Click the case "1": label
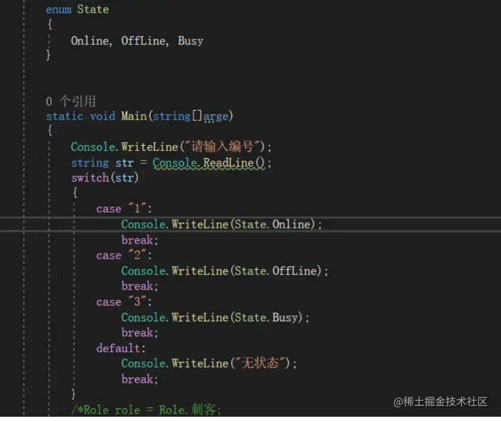The image size is (501, 421). coord(124,209)
